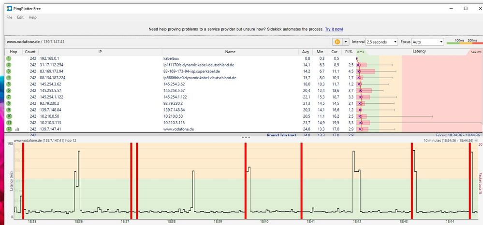Select hop 9 green circle icon
This screenshot has height=225, width=483.
point(9,110)
